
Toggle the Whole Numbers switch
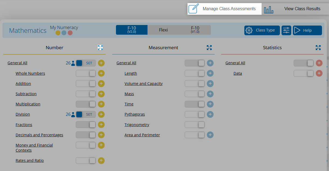(x=86, y=73)
